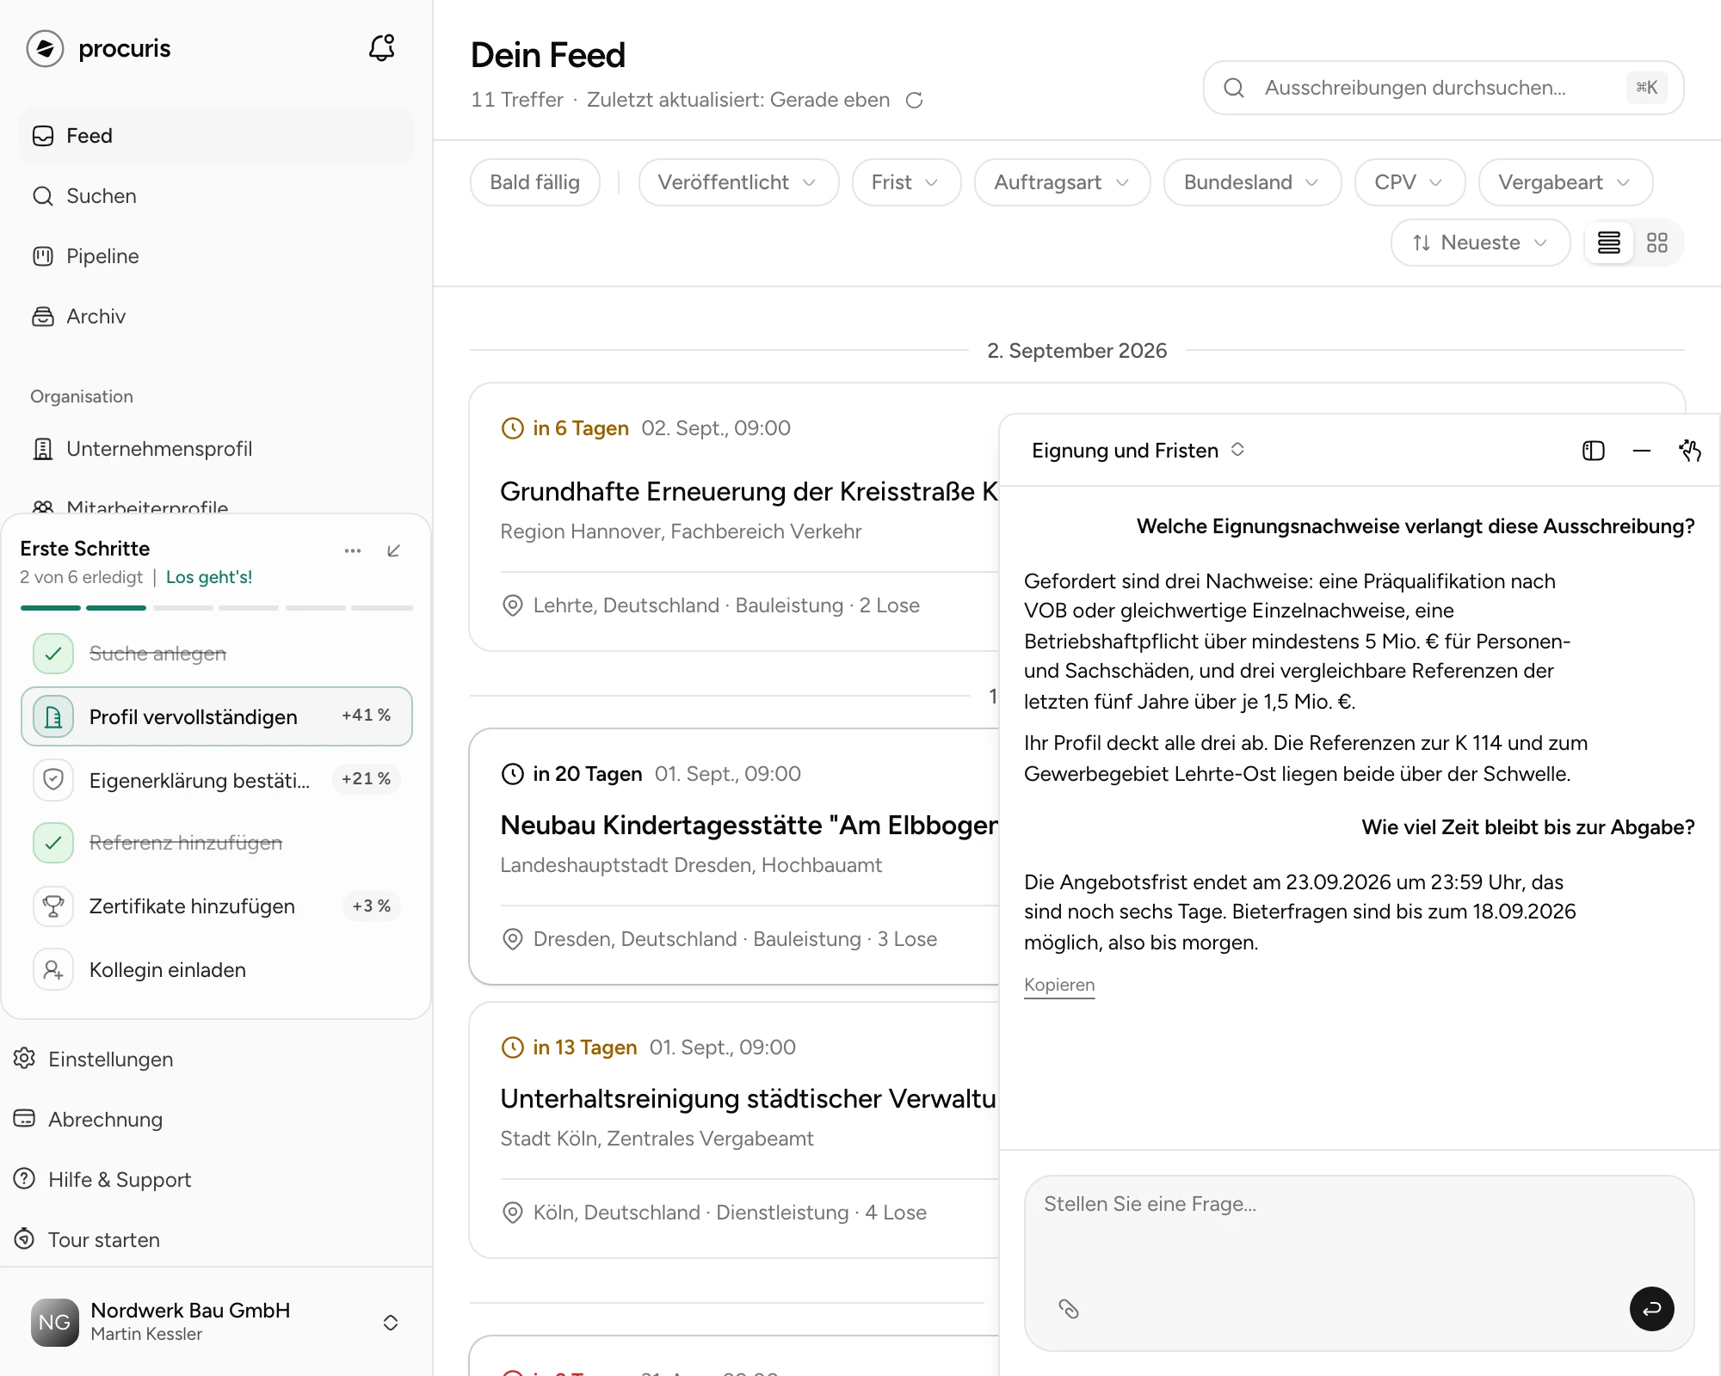
Task: Go to Suchen in the sidebar
Action: [217, 196]
